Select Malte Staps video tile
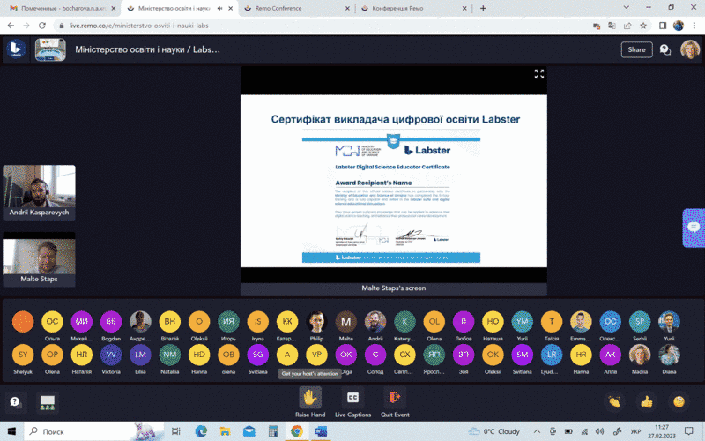Image resolution: width=705 pixels, height=441 pixels. (39, 259)
